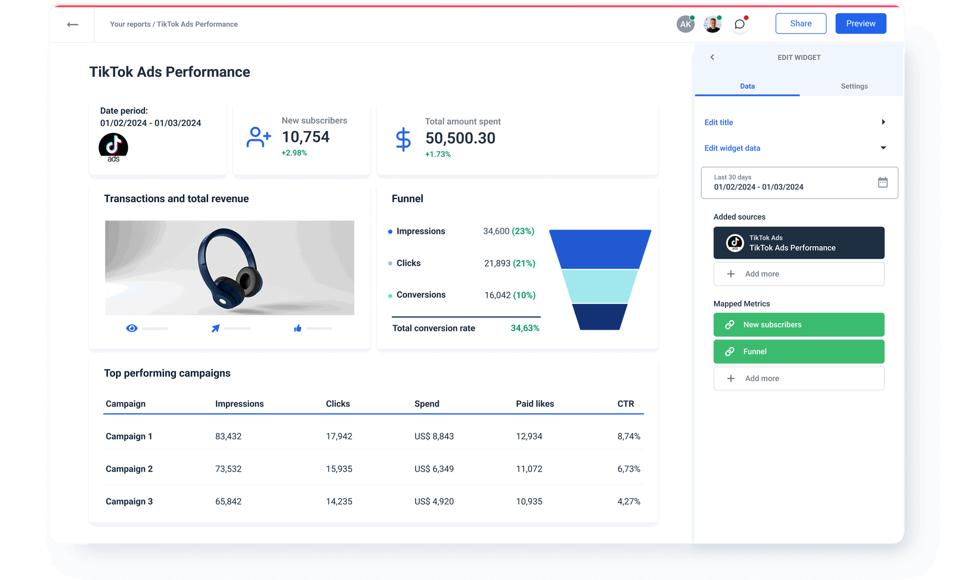The height and width of the screenshot is (580, 954).
Task: Switch to the Settings tab
Action: (854, 86)
